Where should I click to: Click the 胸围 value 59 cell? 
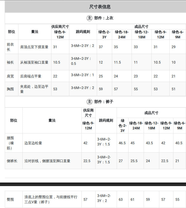pyautogui.click(x=105, y=89)
